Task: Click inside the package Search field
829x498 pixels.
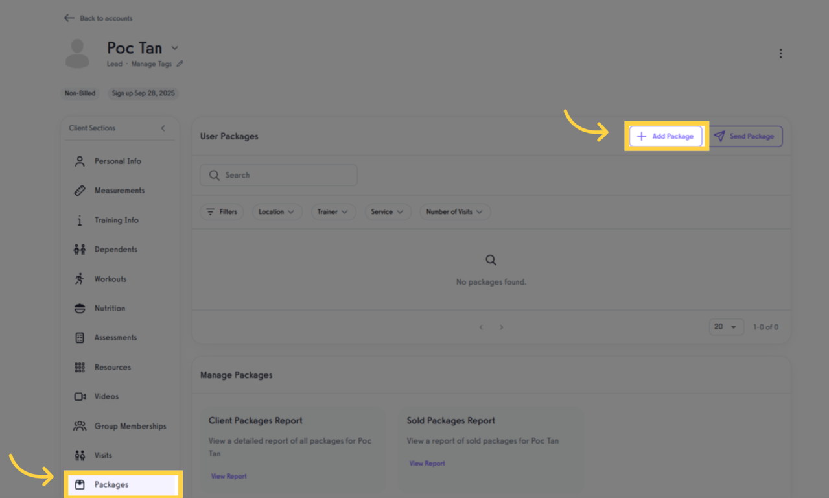Action: [x=278, y=174]
